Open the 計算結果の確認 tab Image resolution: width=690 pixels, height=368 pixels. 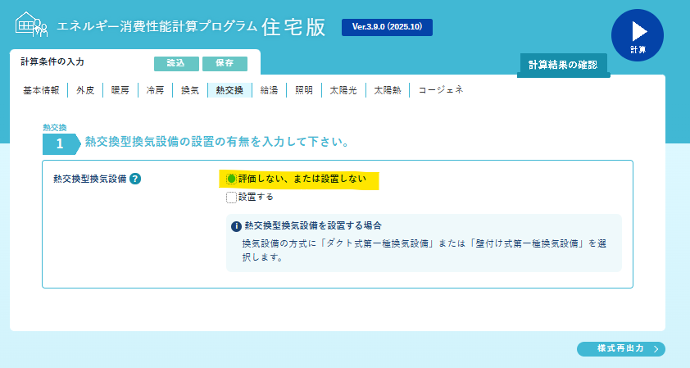(562, 65)
